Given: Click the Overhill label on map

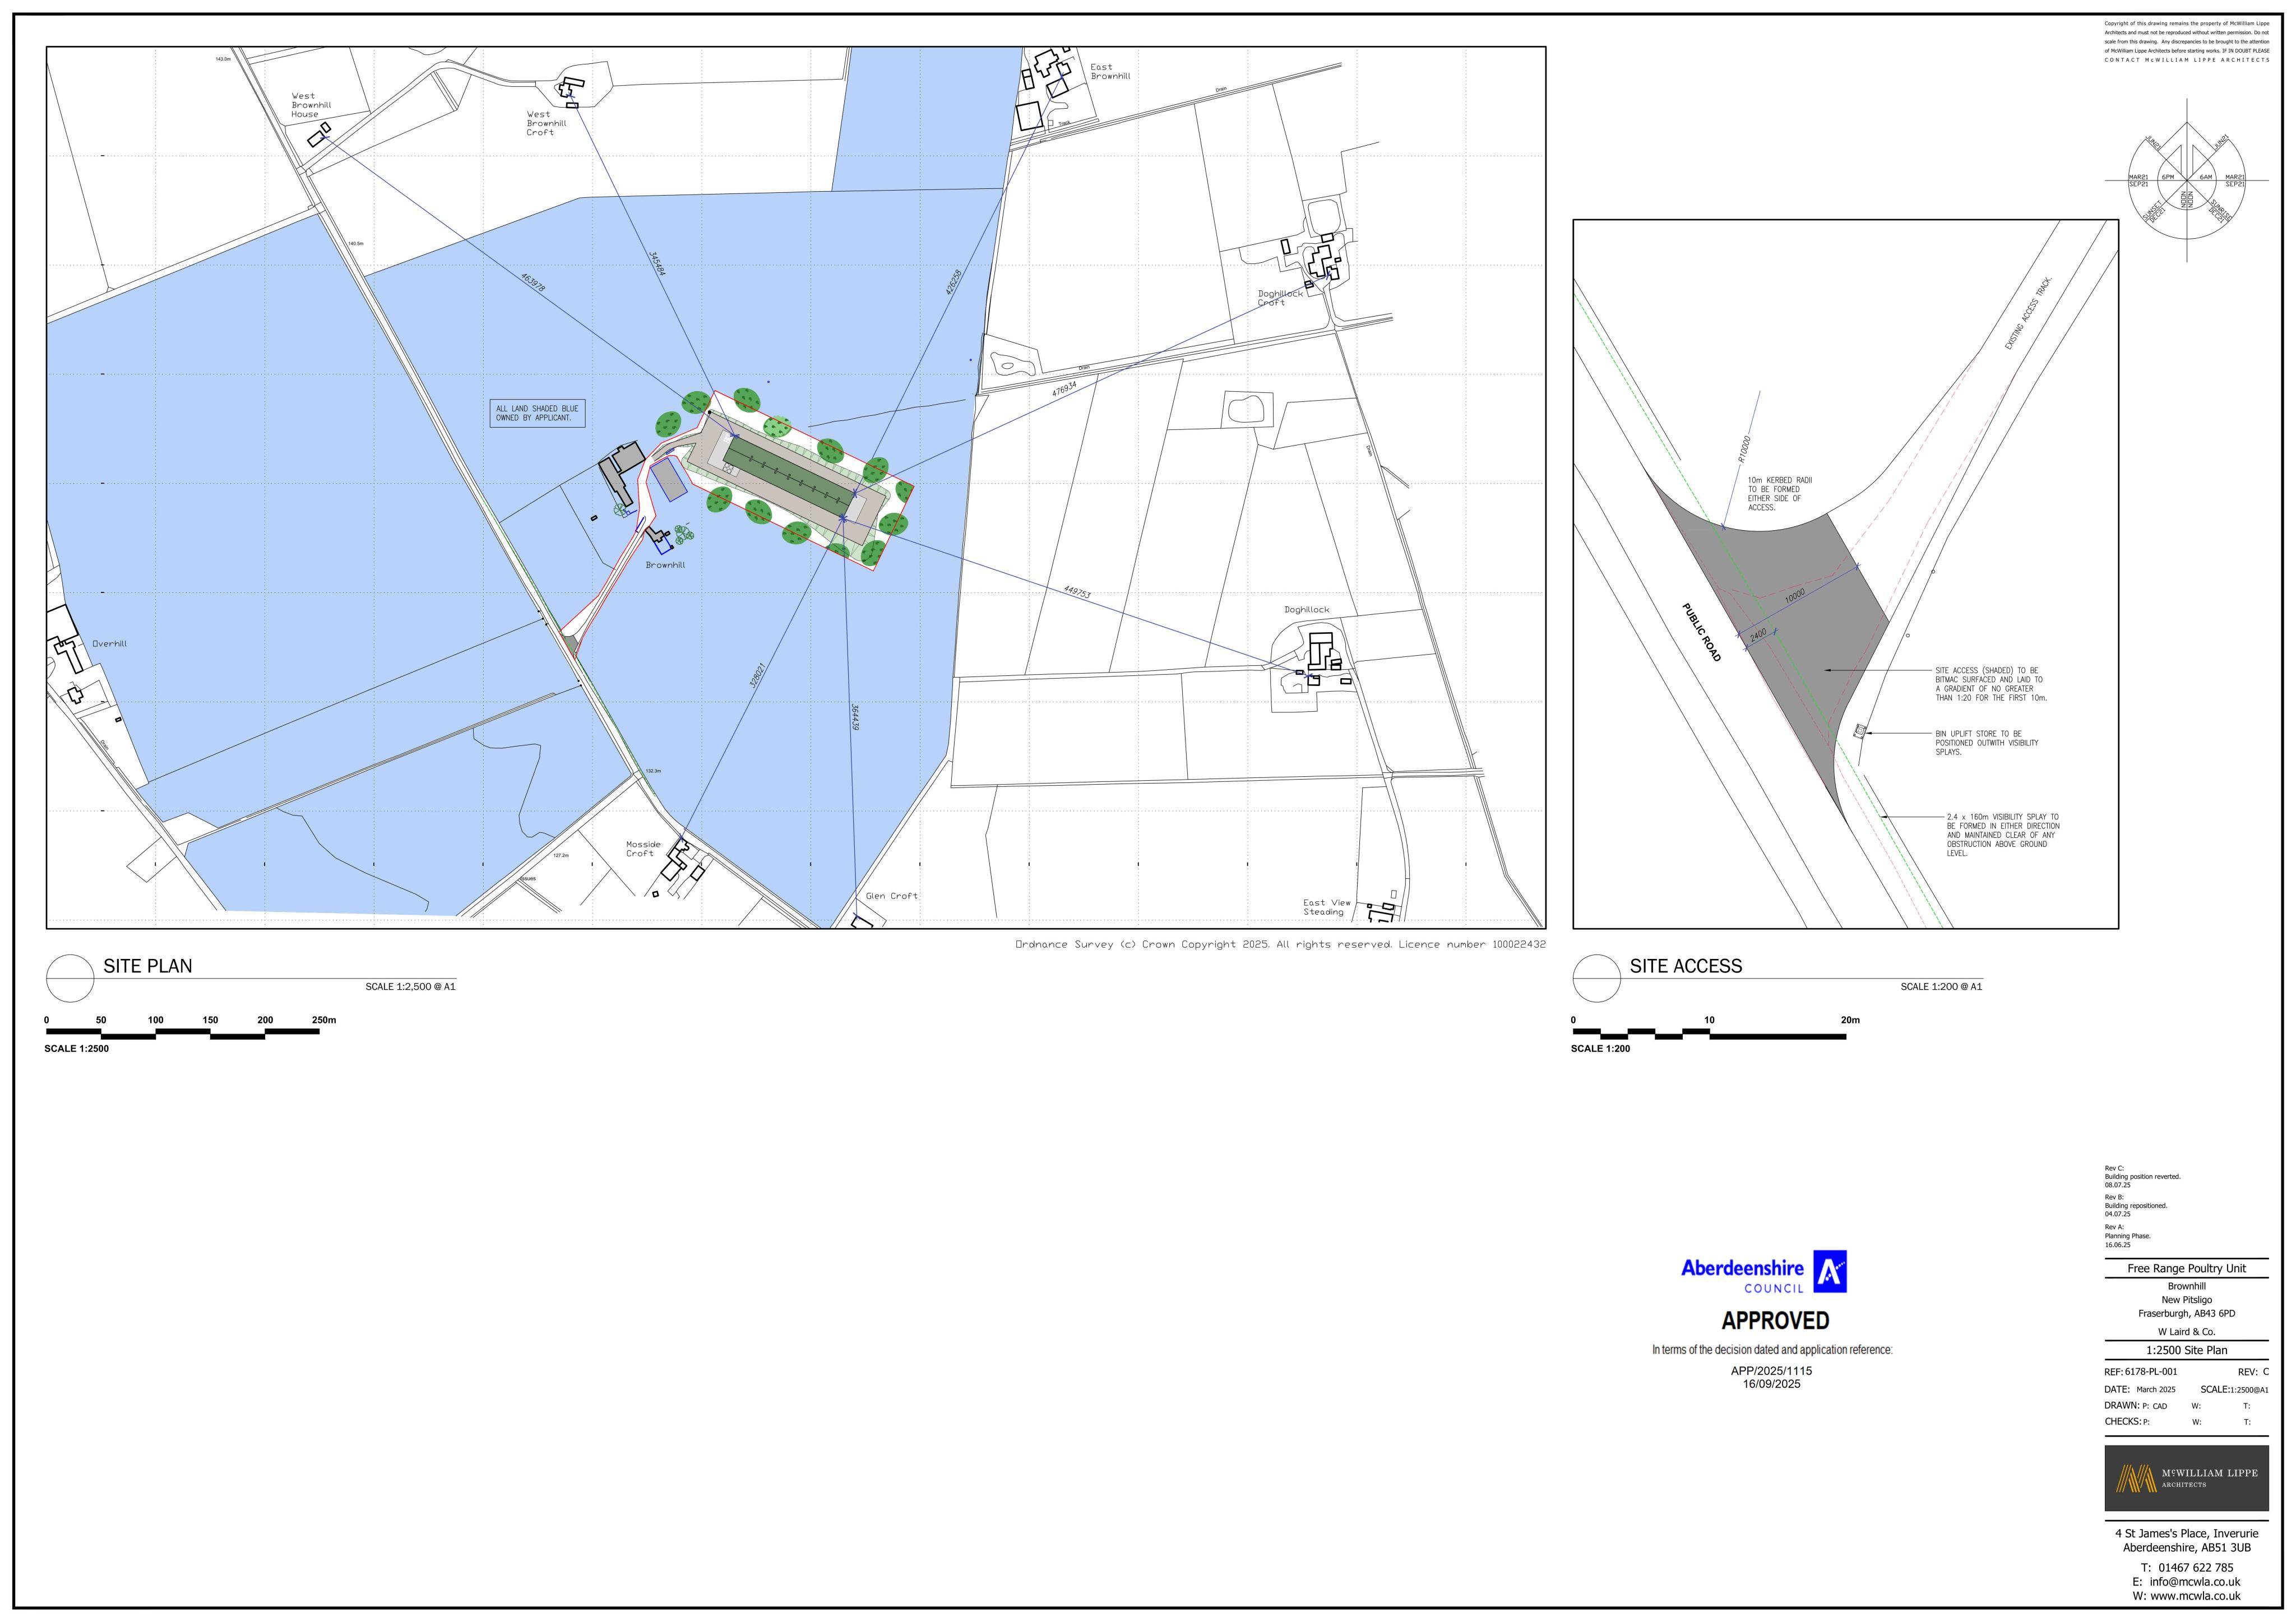Looking at the screenshot, I should 110,643.
